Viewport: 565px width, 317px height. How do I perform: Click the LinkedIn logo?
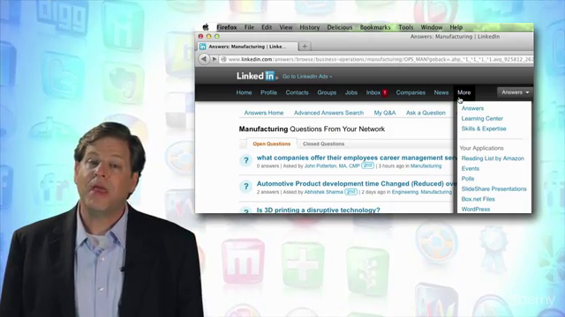257,76
